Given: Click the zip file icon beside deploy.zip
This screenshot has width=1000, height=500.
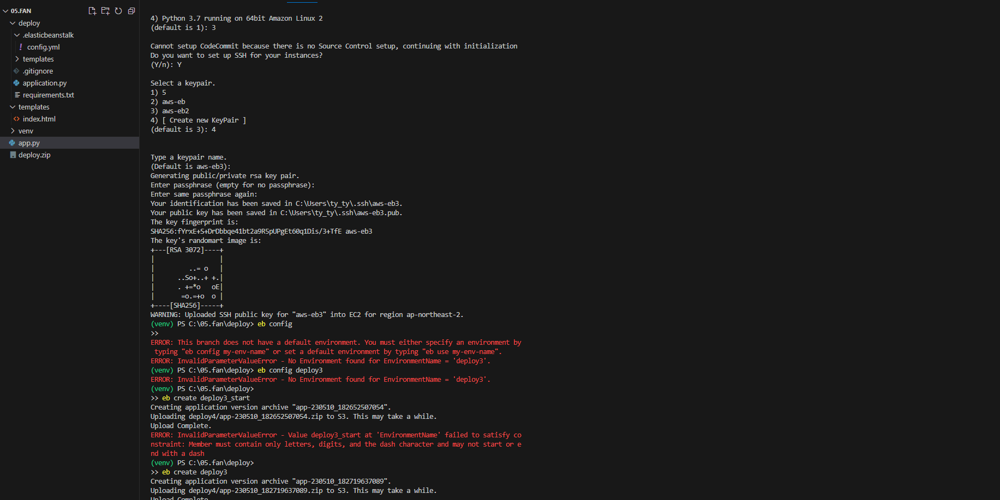Looking at the screenshot, I should 13,155.
